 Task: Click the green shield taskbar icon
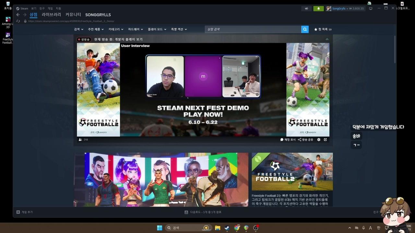(246, 228)
